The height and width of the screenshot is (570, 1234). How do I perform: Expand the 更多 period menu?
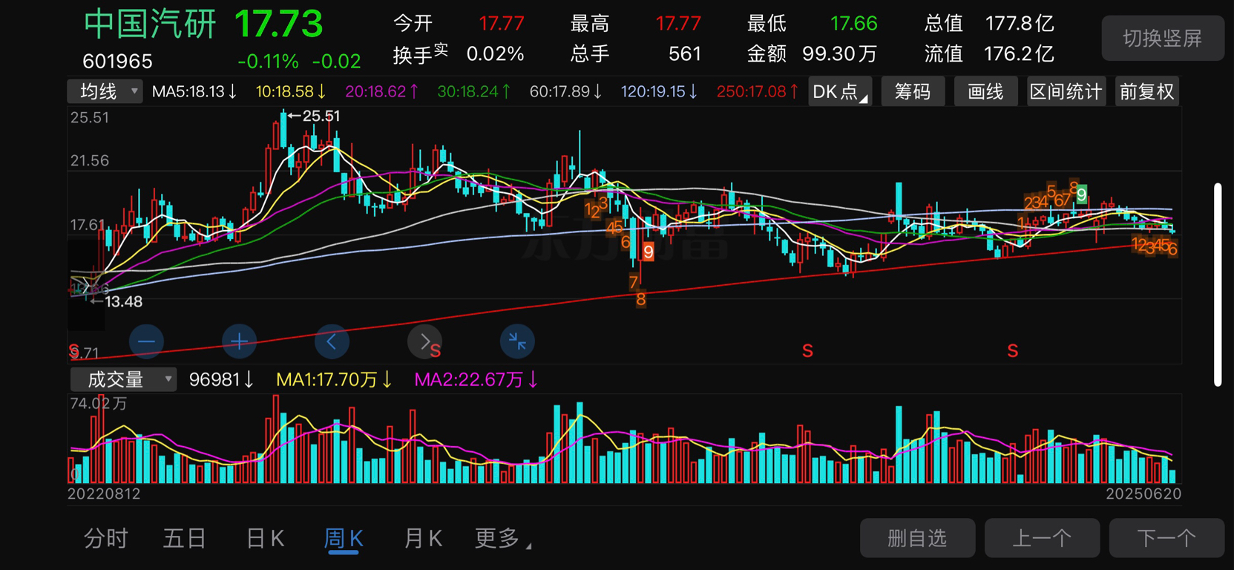point(503,539)
